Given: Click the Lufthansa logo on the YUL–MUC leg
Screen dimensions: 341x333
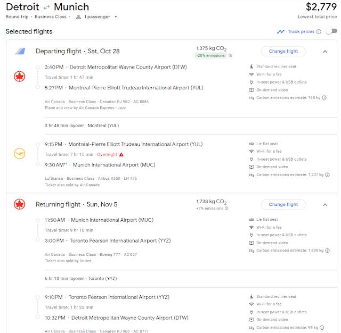Looking at the screenshot, I should point(20,154).
